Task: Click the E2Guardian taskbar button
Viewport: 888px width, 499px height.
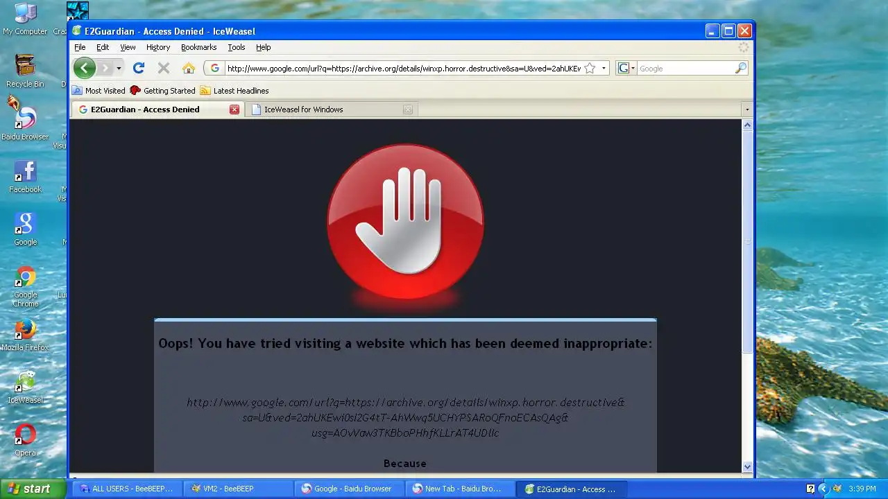Action: click(571, 489)
